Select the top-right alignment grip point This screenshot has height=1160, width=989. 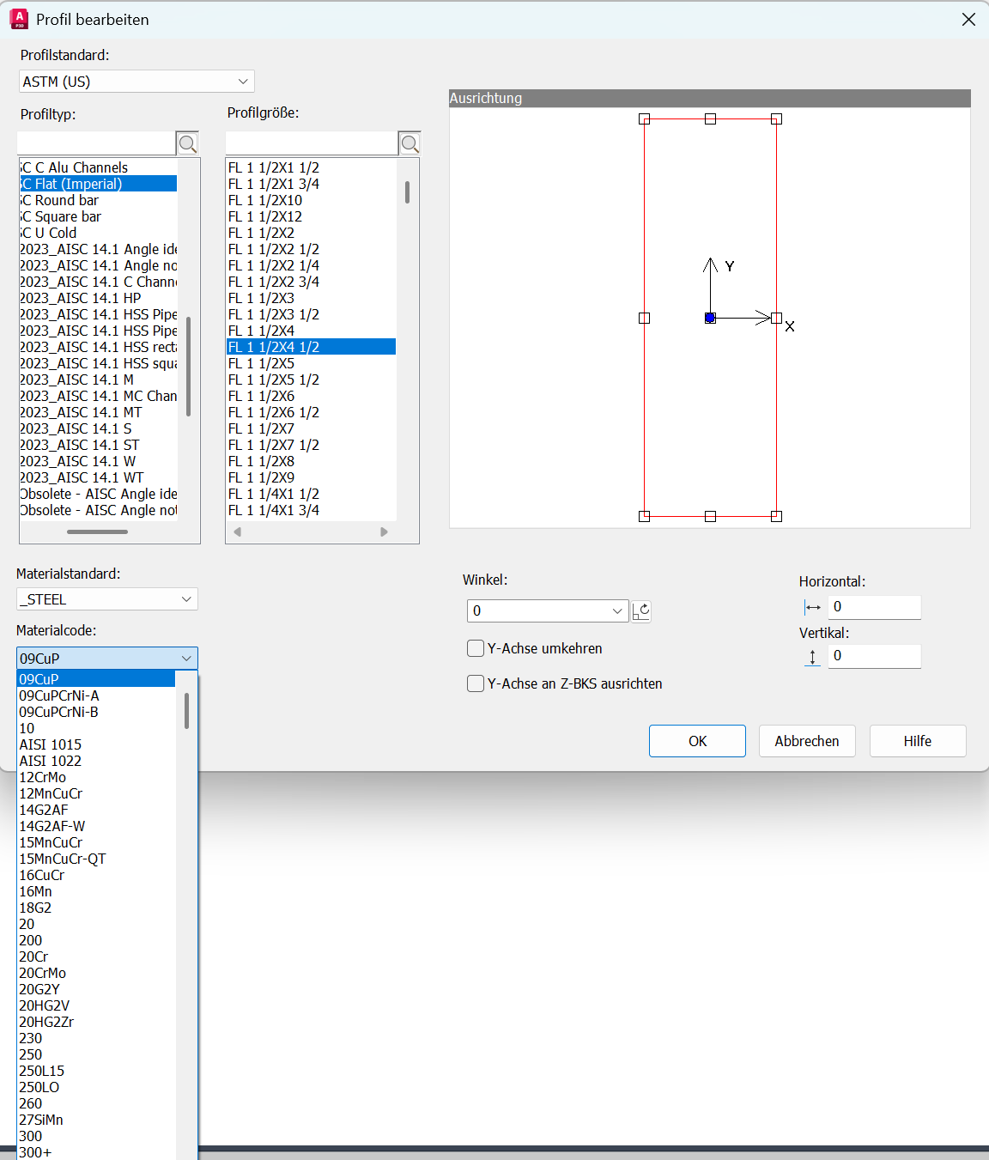pyautogui.click(x=776, y=119)
